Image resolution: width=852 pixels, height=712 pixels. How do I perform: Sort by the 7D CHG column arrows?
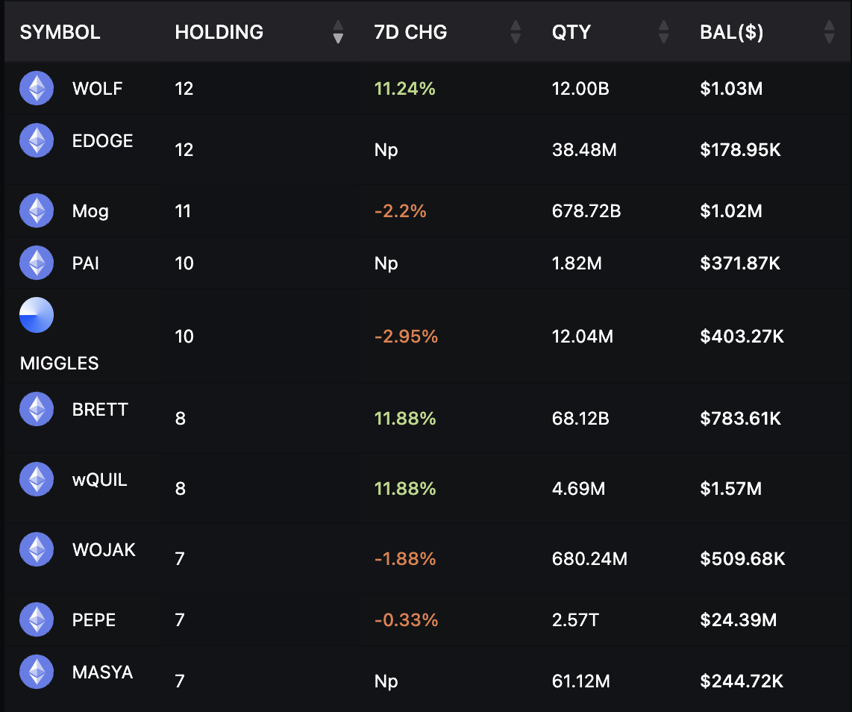pyautogui.click(x=516, y=31)
